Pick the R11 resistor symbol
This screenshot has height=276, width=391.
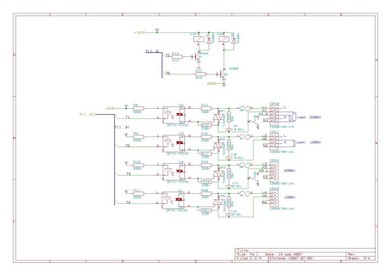(139, 193)
